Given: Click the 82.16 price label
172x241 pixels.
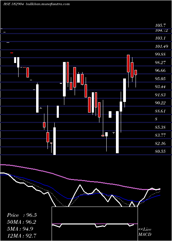Looking at the screenshot, I should click(x=160, y=144).
